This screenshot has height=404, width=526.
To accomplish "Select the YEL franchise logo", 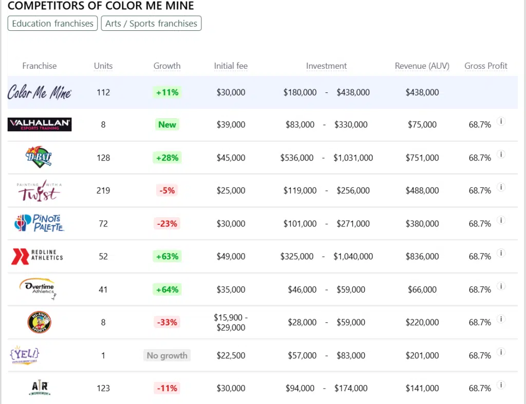I will point(25,355).
